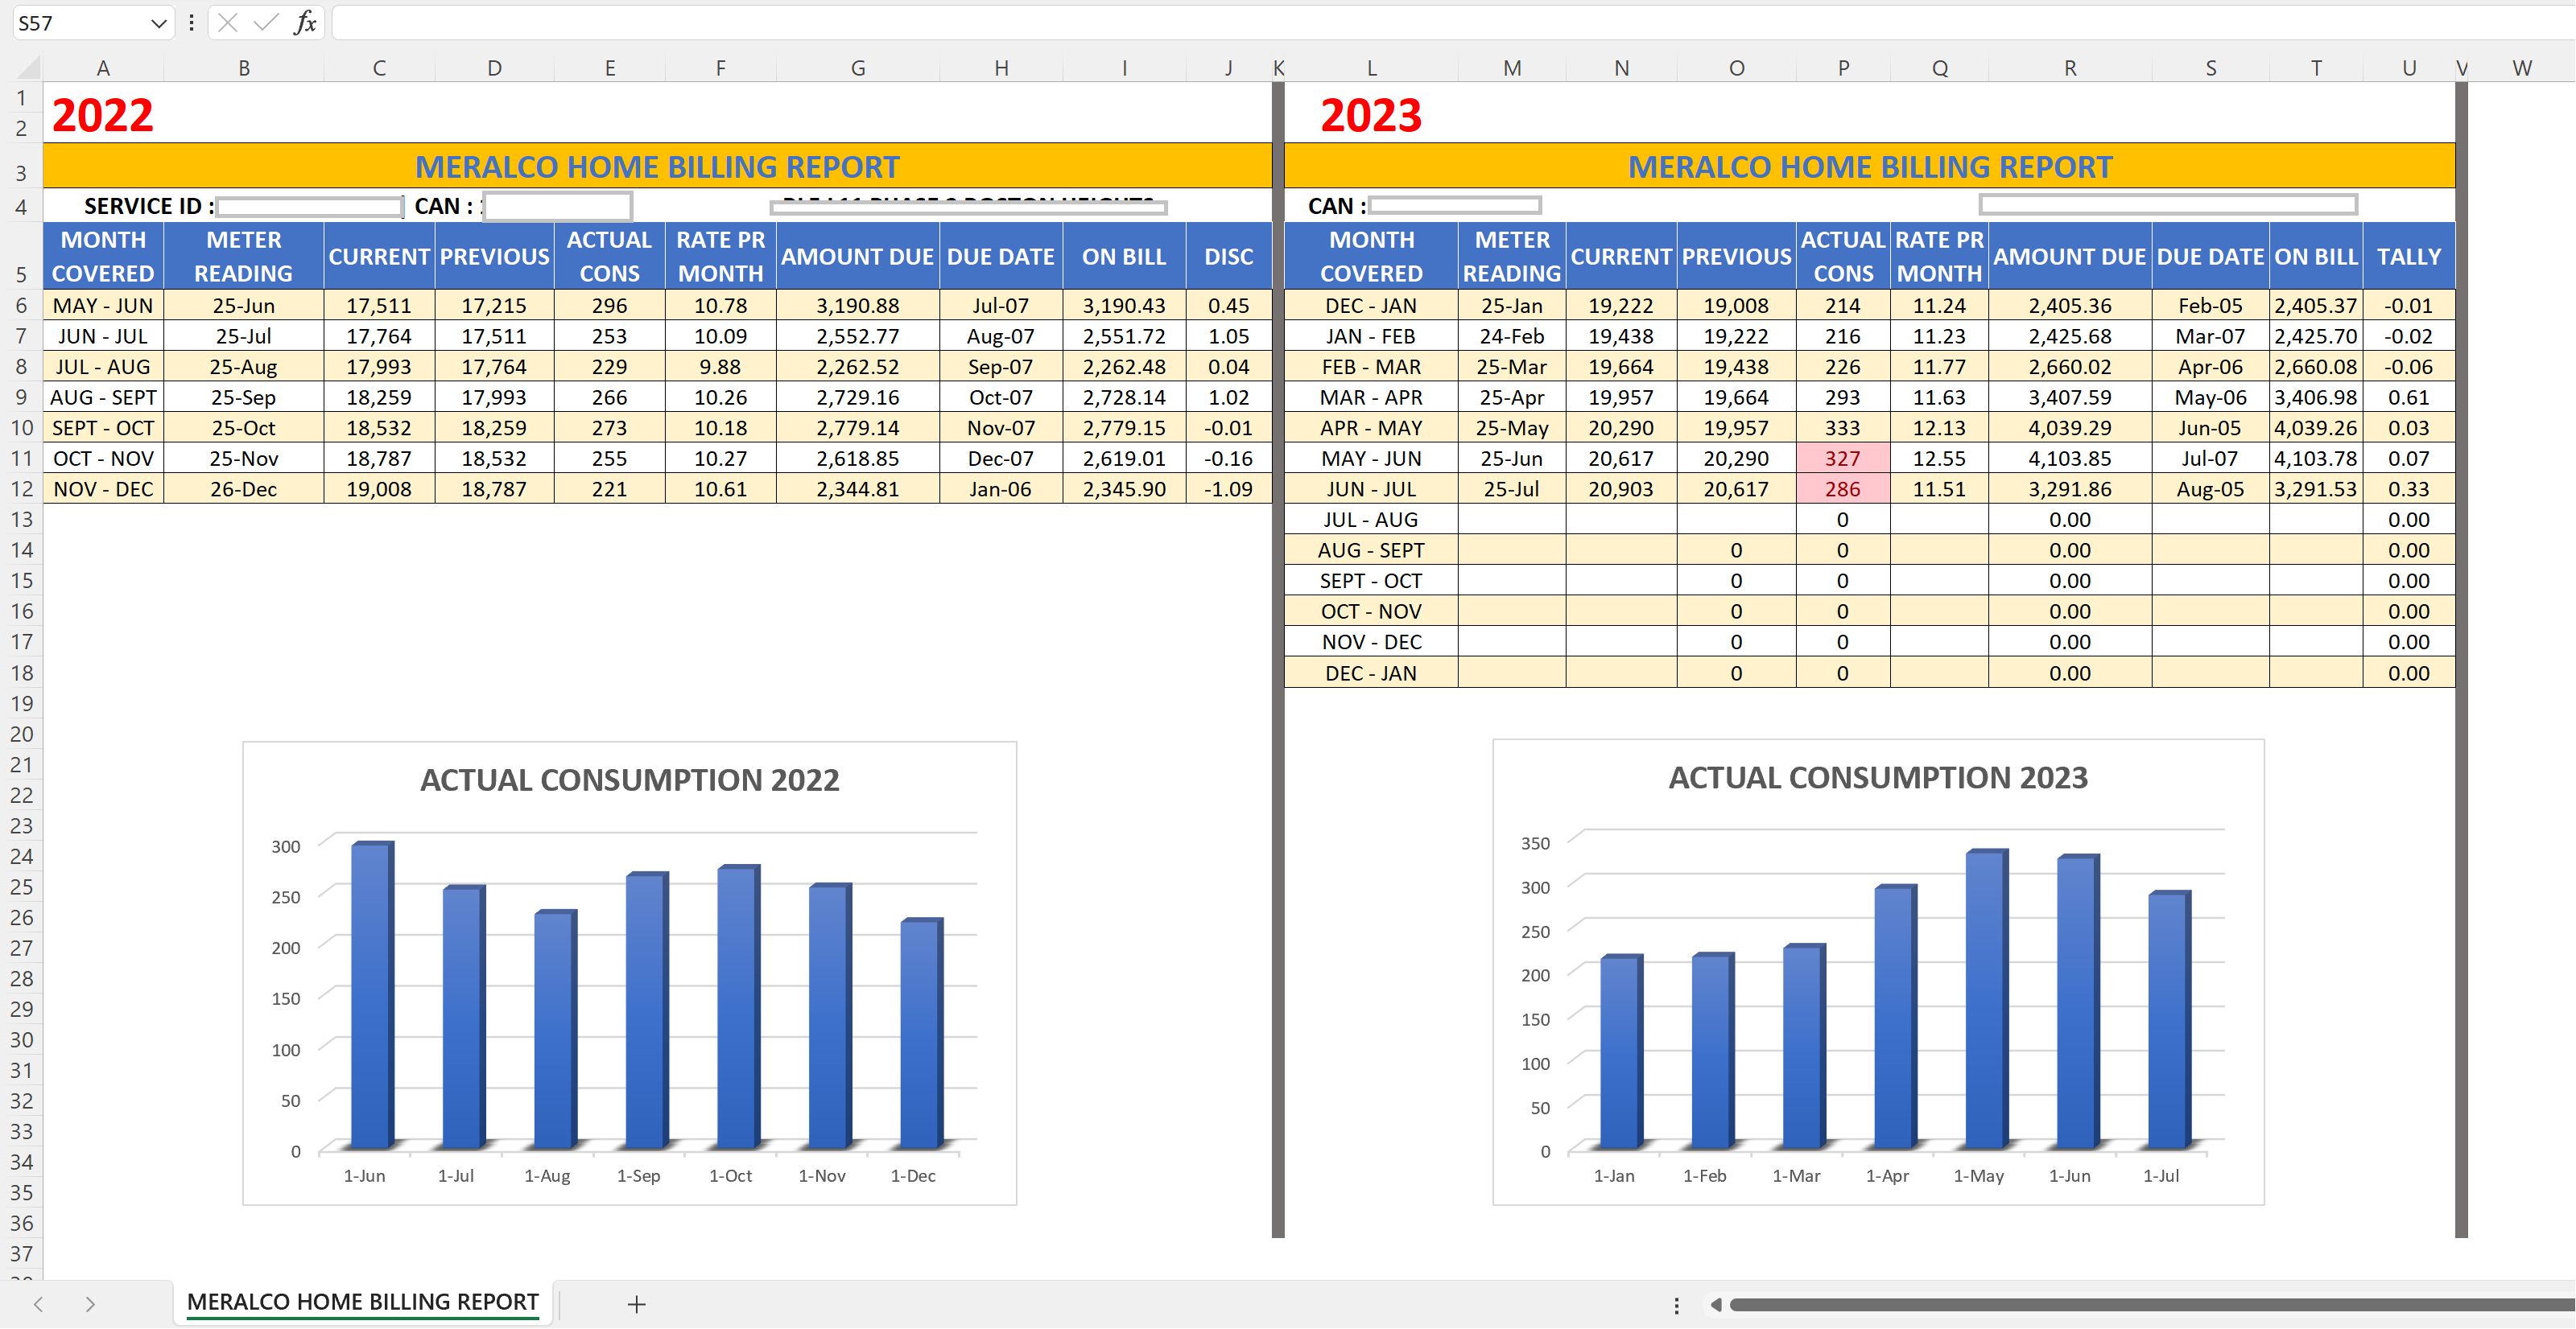Select row 12 header
Screen dimensions: 2576x1329
[21, 488]
